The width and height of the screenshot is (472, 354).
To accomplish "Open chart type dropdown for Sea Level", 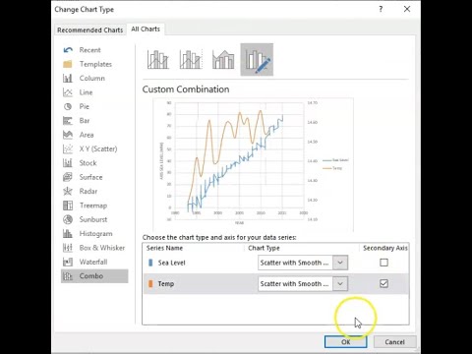I will click(340, 263).
